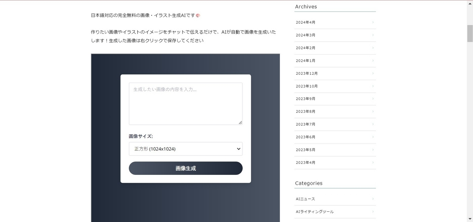Click the chevron beside 2023年5月
Viewport: 473px width, 222px height.
click(x=373, y=150)
